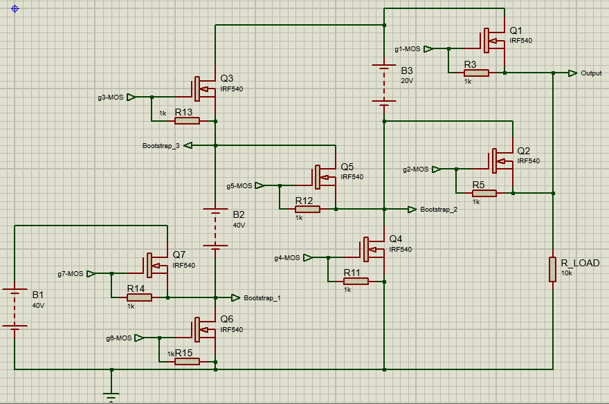
Task: Click the g4-MOS input terminal
Action: (x=308, y=258)
